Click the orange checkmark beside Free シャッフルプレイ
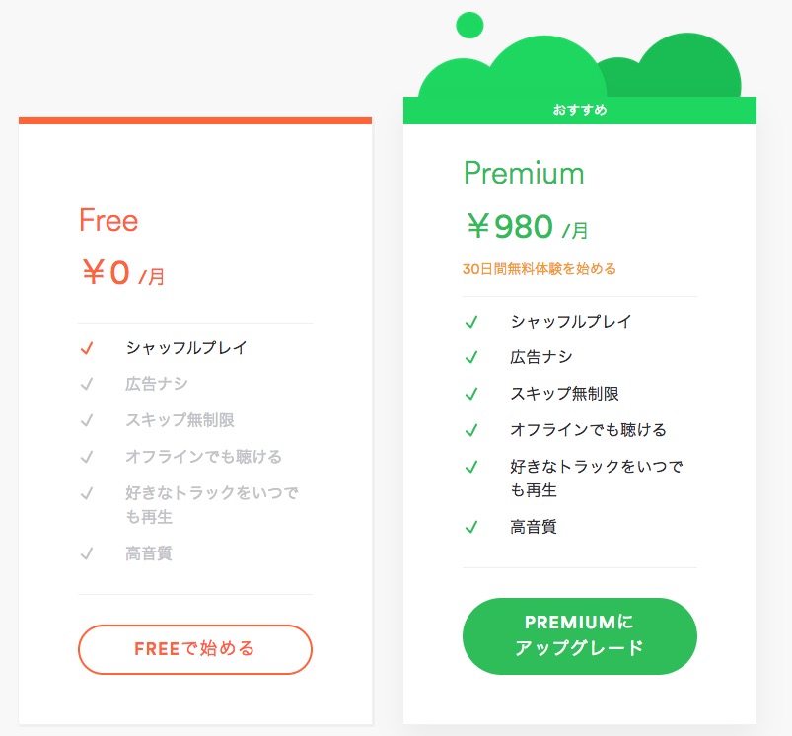The height and width of the screenshot is (736, 792). point(87,348)
